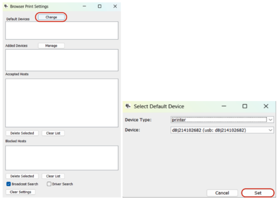Enable the Driver Search checkbox
This screenshot has height=202, width=279.
point(49,184)
